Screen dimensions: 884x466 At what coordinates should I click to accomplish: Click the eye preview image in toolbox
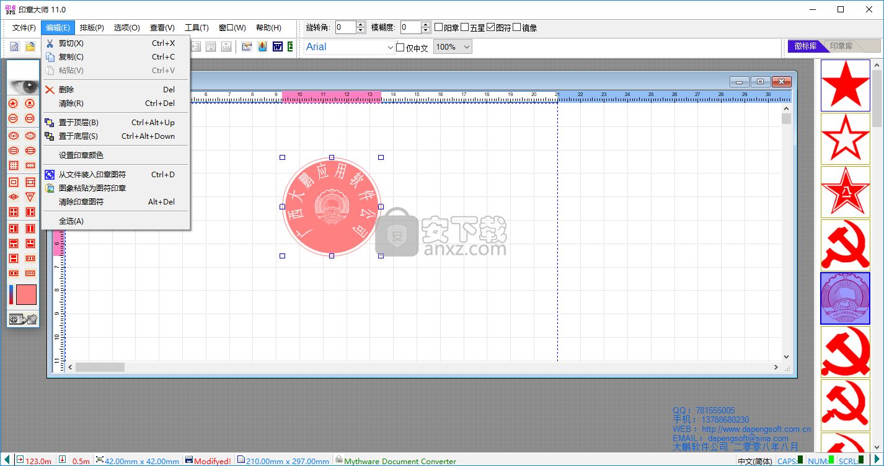(x=23, y=86)
